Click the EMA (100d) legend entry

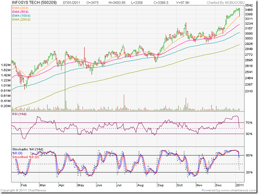click(x=21, y=16)
